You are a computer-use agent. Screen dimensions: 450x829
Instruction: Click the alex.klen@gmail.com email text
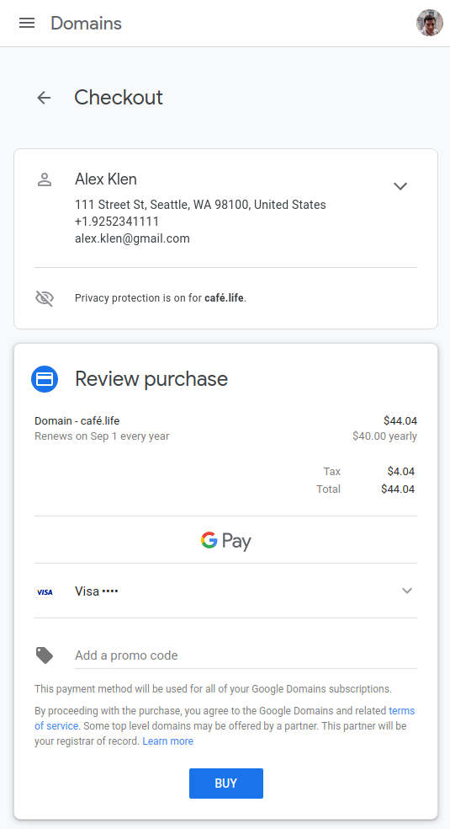coord(132,238)
